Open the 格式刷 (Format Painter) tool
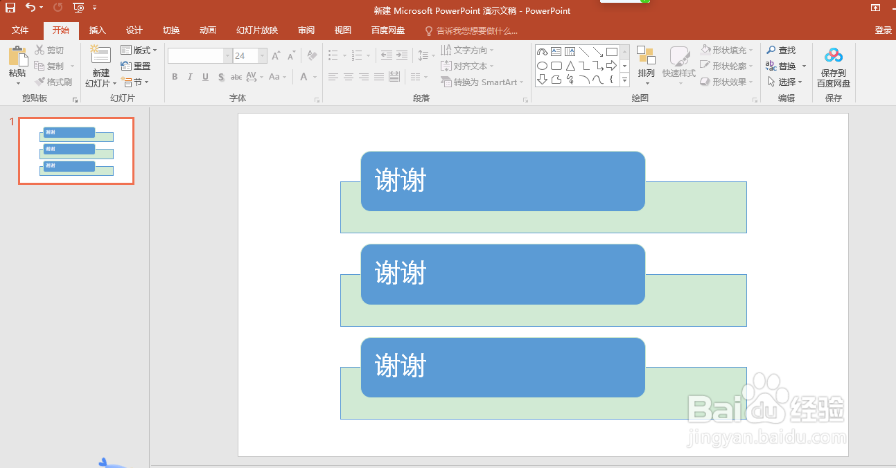896x468 pixels. pos(55,81)
